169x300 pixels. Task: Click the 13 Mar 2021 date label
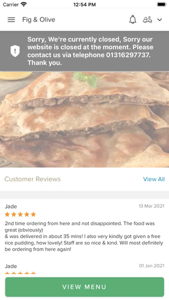tap(151, 206)
